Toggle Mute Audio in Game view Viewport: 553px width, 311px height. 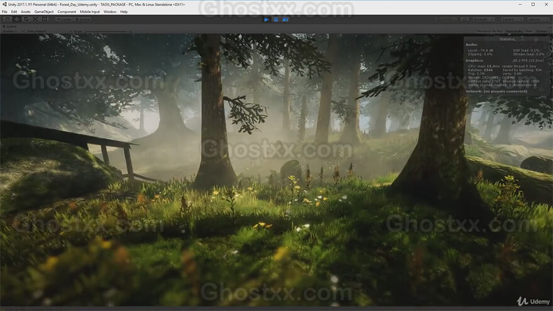pos(514,31)
